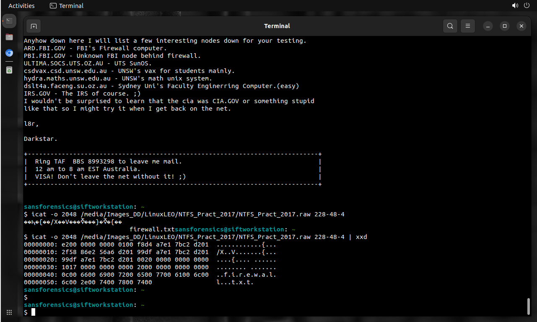Click the IRS.GOV line in output
Screen dimensions: 537x322
pyautogui.click(x=82, y=93)
